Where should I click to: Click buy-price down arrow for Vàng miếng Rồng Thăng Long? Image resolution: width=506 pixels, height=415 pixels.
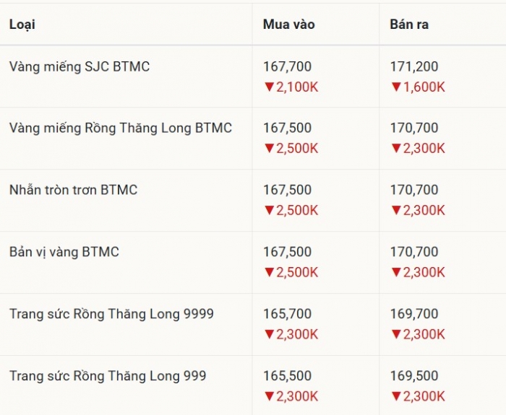point(269,149)
